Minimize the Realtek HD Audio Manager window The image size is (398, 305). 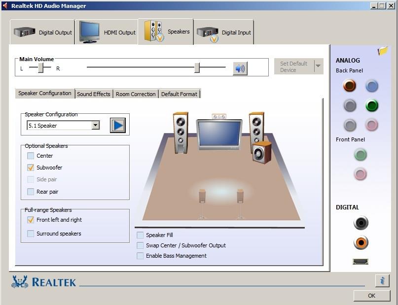[x=373, y=5]
